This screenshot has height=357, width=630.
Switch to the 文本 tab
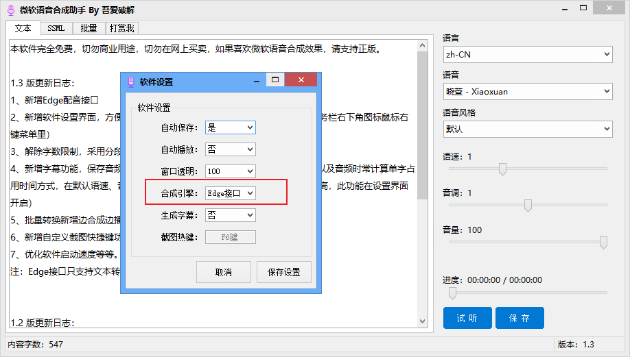(23, 28)
